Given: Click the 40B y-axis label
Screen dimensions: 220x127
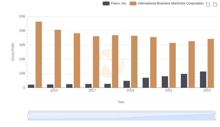Looking at the screenshot, I should coord(22,31).
